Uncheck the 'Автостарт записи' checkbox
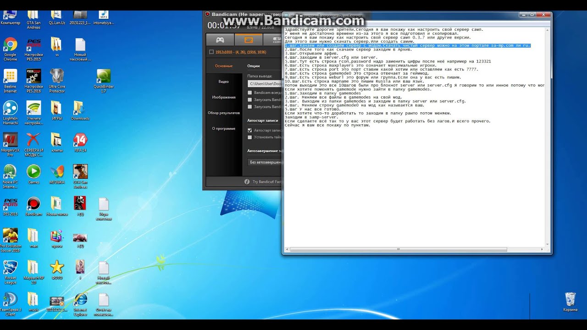The height and width of the screenshot is (330, 587). click(249, 130)
